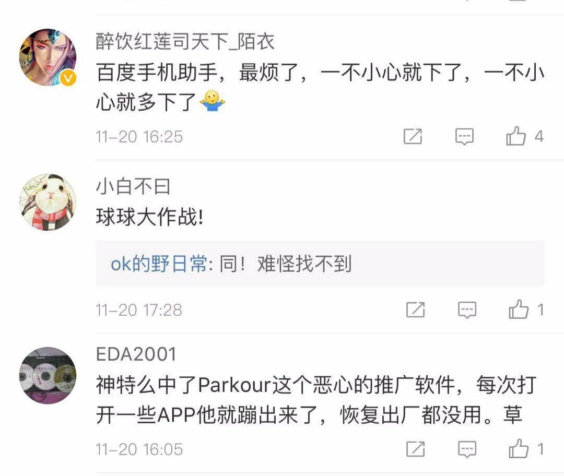
Task: Like the 球球大作战 comment
Action: tap(519, 309)
